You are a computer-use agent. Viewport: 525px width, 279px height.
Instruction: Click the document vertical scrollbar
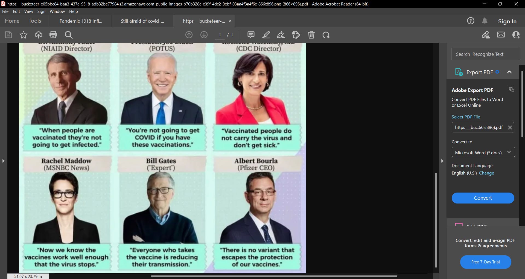pyautogui.click(x=436, y=220)
